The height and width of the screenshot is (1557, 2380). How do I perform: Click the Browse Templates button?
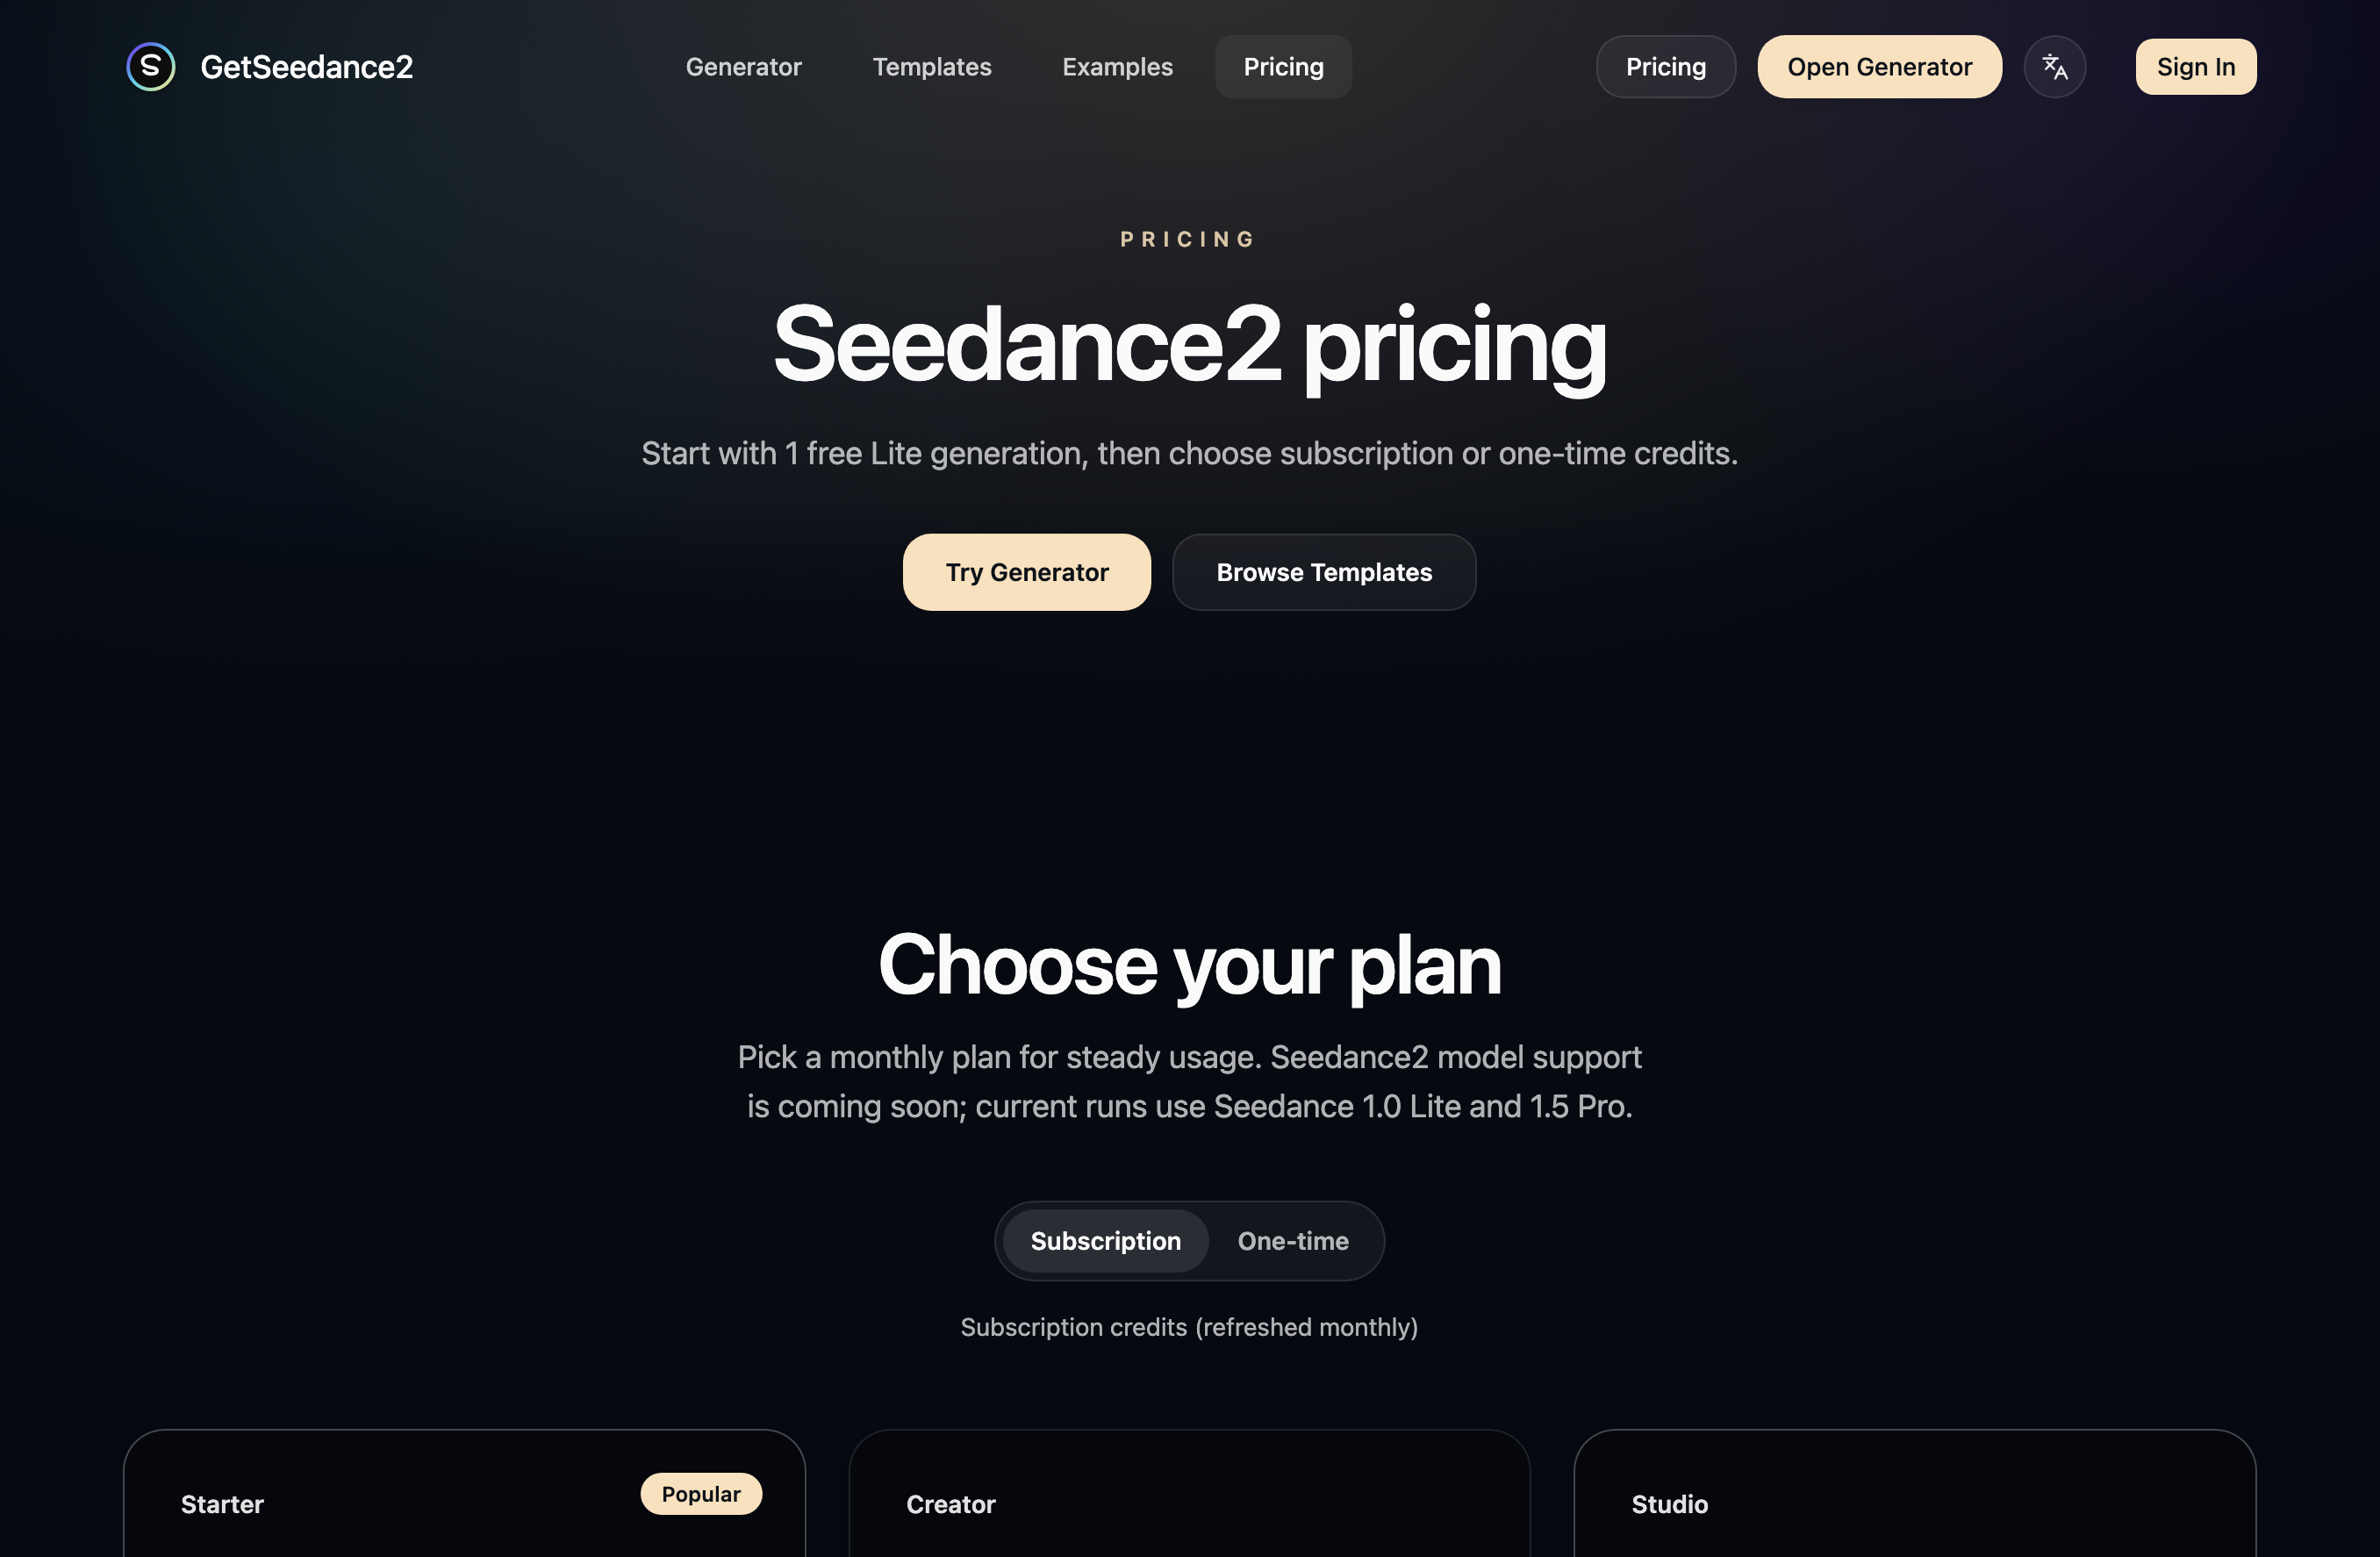coord(1324,572)
